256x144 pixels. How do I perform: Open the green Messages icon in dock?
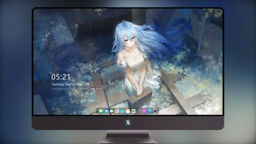pyautogui.click(x=101, y=111)
